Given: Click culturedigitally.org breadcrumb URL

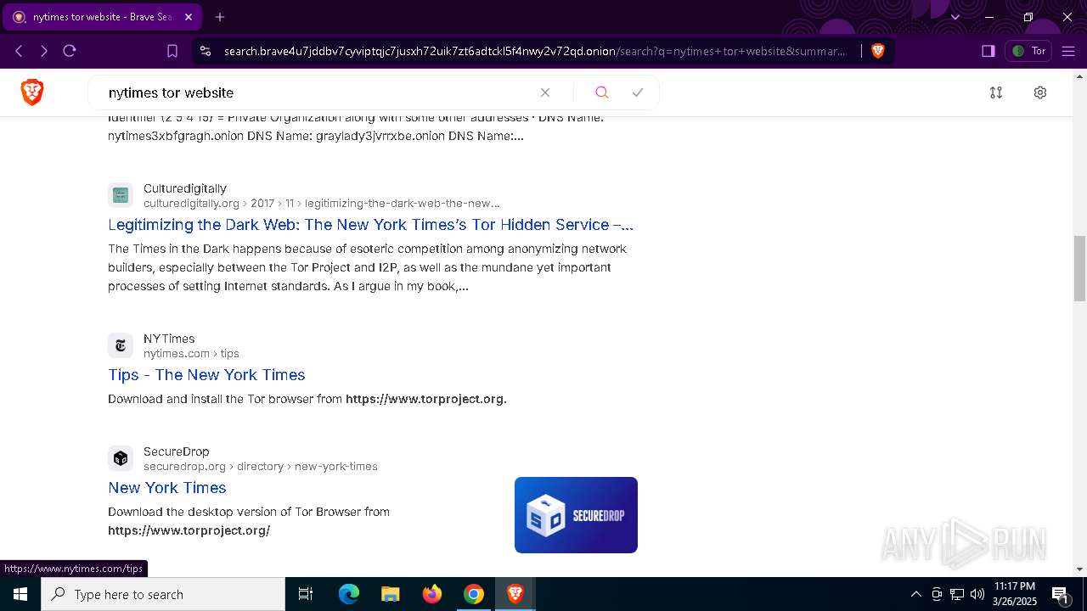Looking at the screenshot, I should click(321, 204).
